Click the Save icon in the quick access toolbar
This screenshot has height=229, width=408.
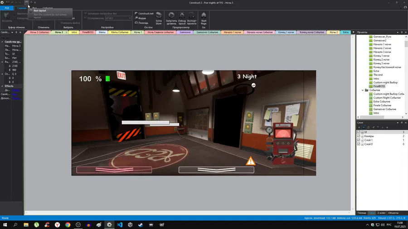tap(8, 3)
